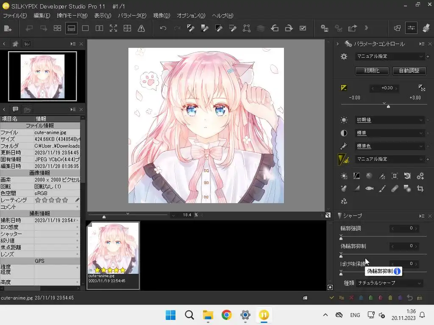Click the red X mark in status bar

click(351, 297)
